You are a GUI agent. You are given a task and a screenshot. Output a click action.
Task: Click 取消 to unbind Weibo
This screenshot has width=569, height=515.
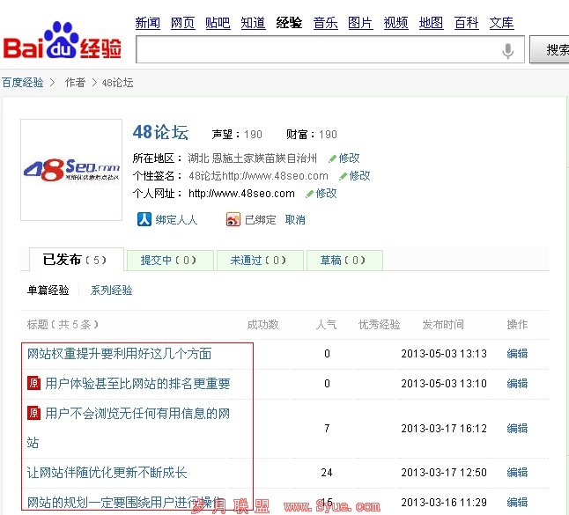pyautogui.click(x=295, y=219)
